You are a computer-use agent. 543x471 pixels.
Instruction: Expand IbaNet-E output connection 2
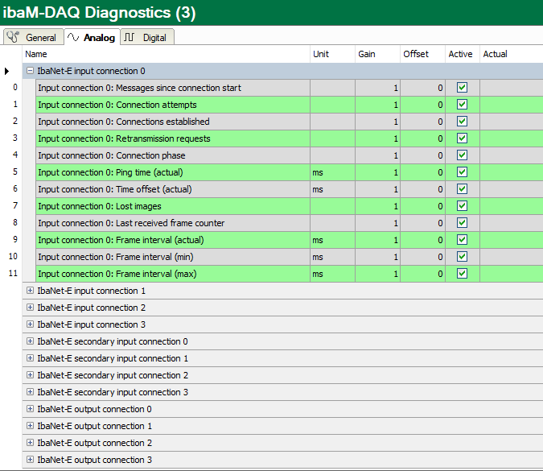pos(30,443)
